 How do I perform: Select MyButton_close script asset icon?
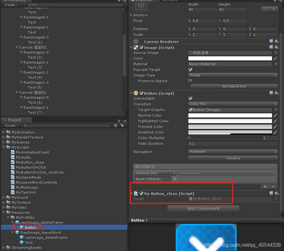pos(13,162)
